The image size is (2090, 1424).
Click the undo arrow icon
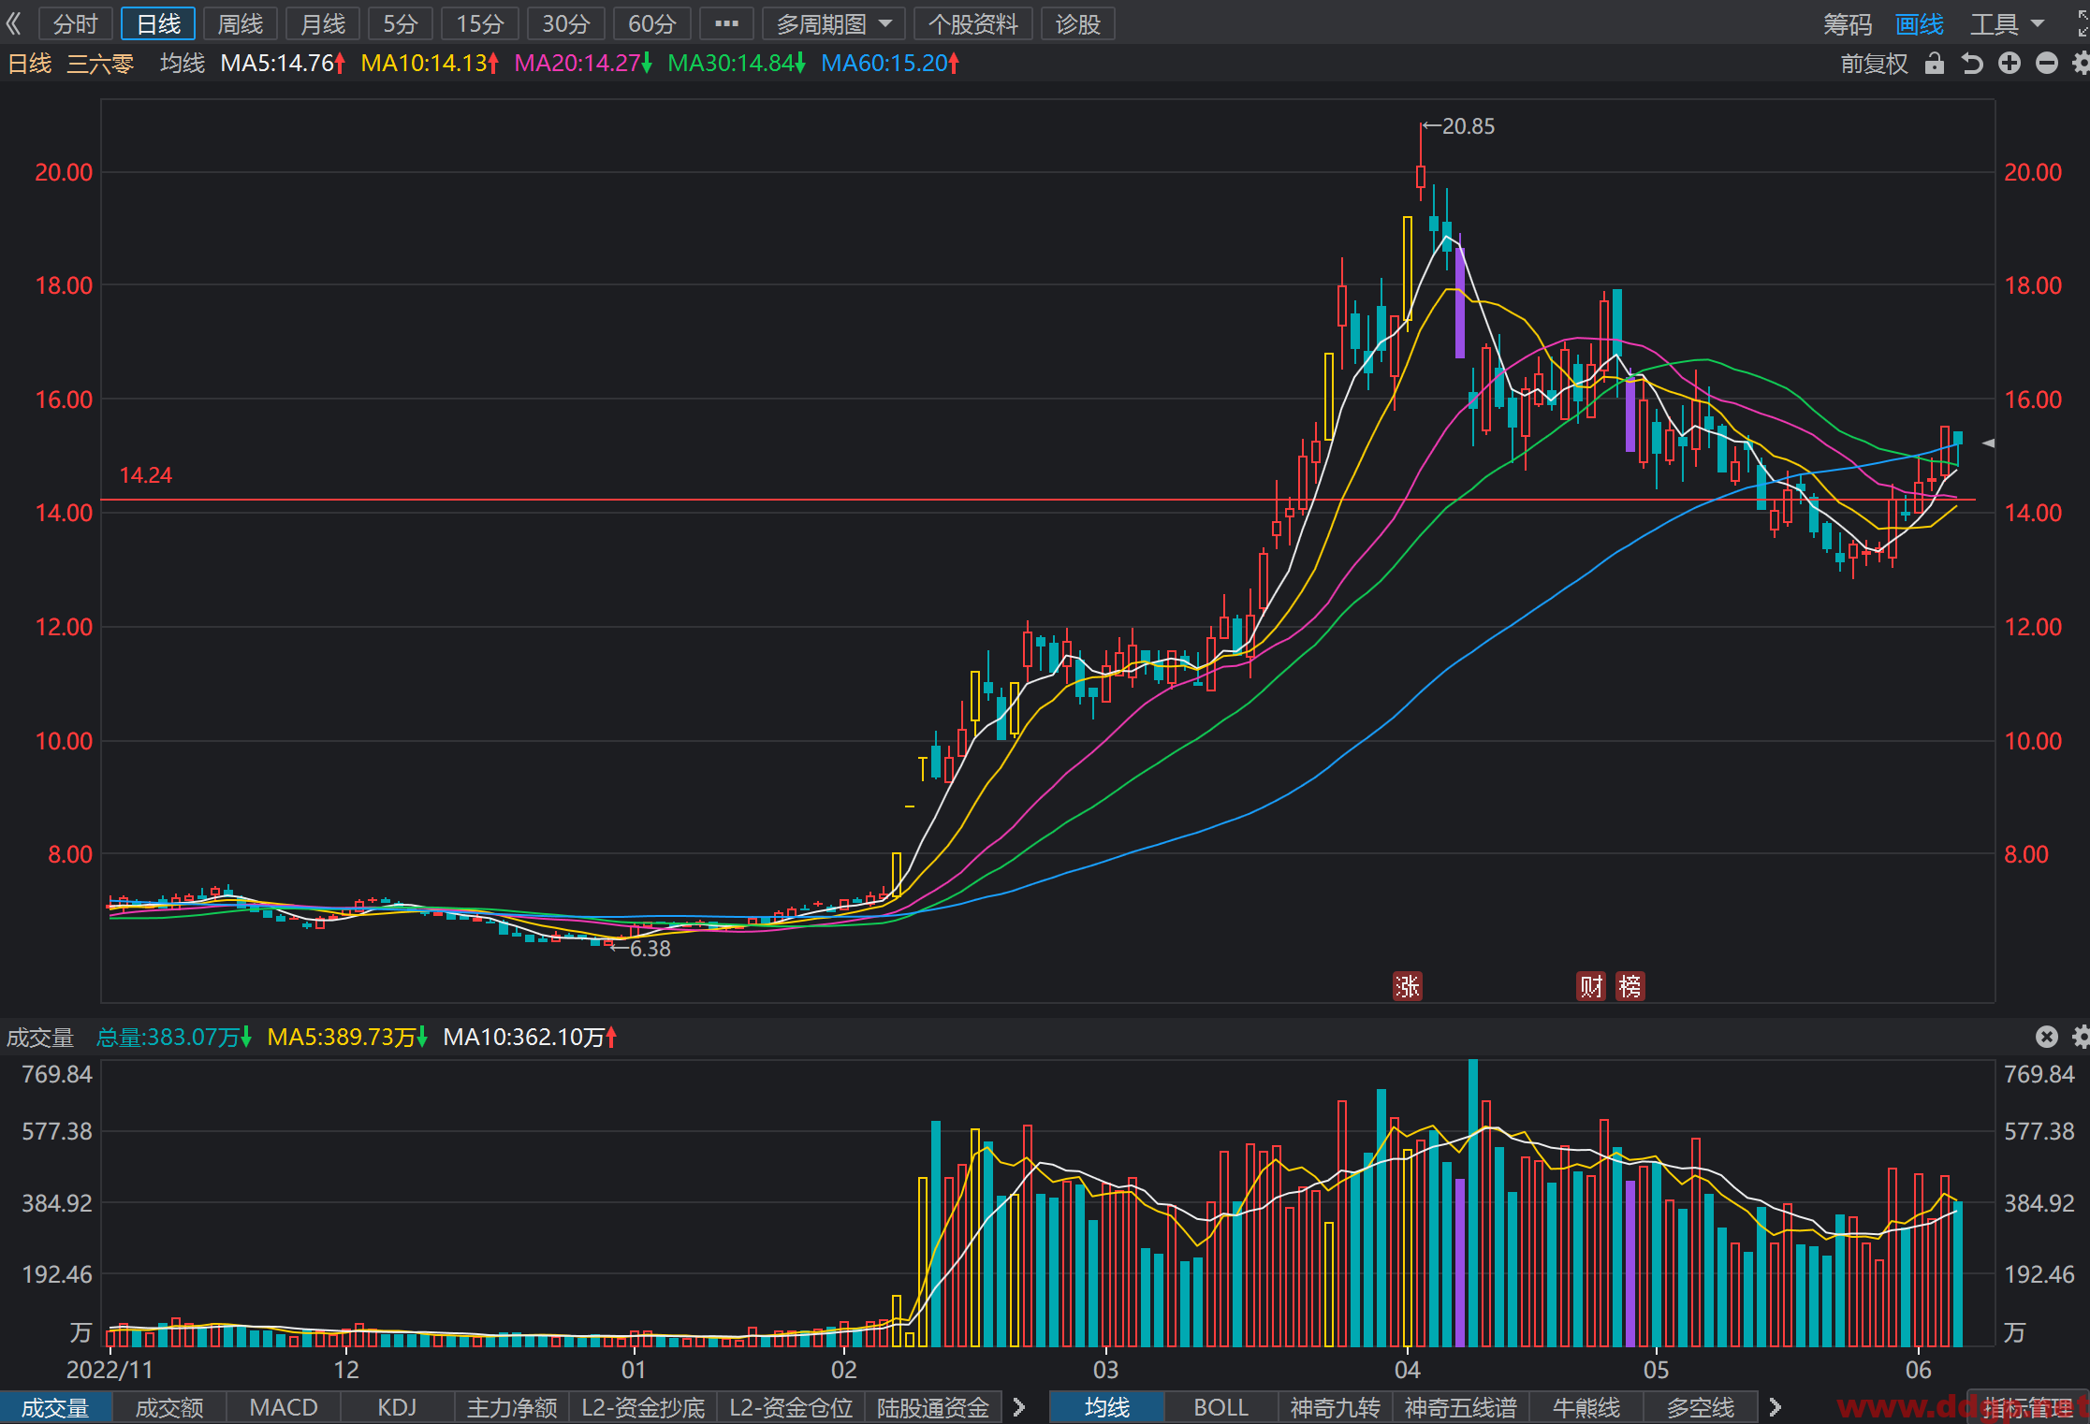tap(1972, 64)
